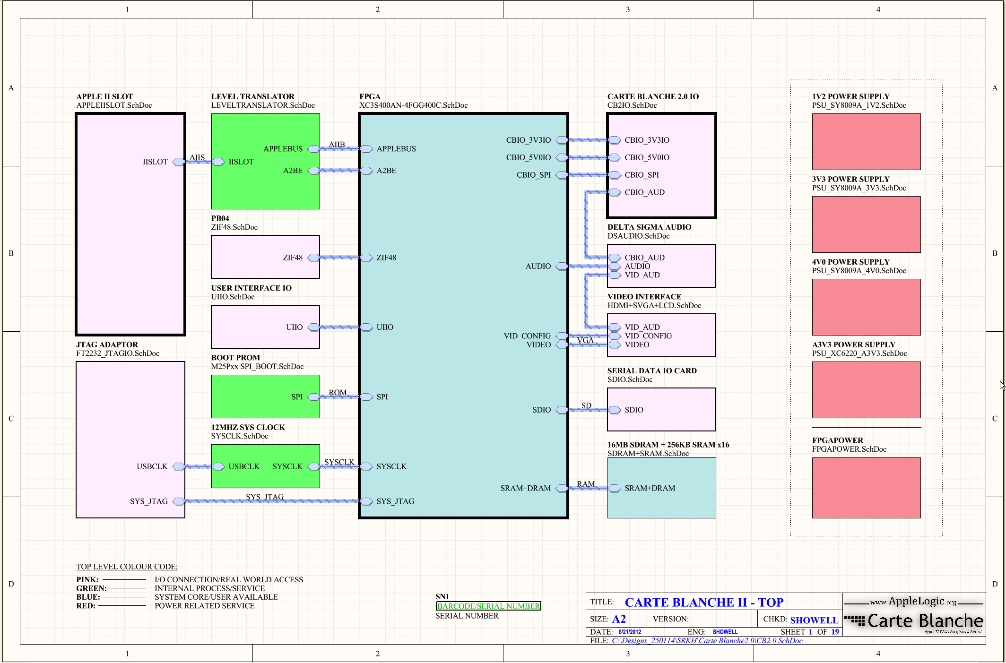
Task: Click the ROM bus net label
Action: 338,393
